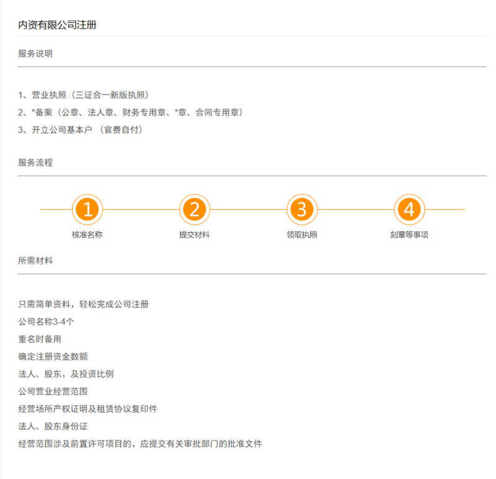Click the 营业执照 (三证合一新版执照) line
The height and width of the screenshot is (479, 496).
84,95
